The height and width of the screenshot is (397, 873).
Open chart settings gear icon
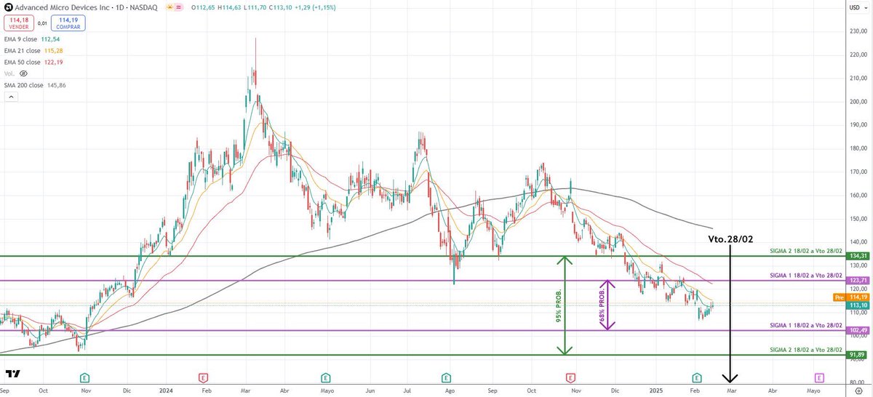pyautogui.click(x=859, y=390)
